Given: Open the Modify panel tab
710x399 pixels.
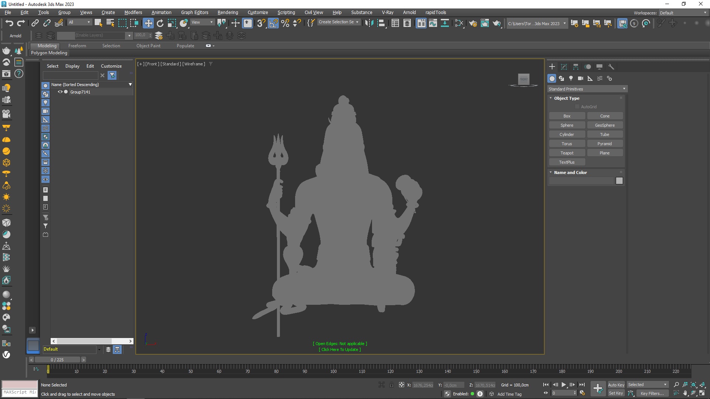Looking at the screenshot, I should coord(564,67).
